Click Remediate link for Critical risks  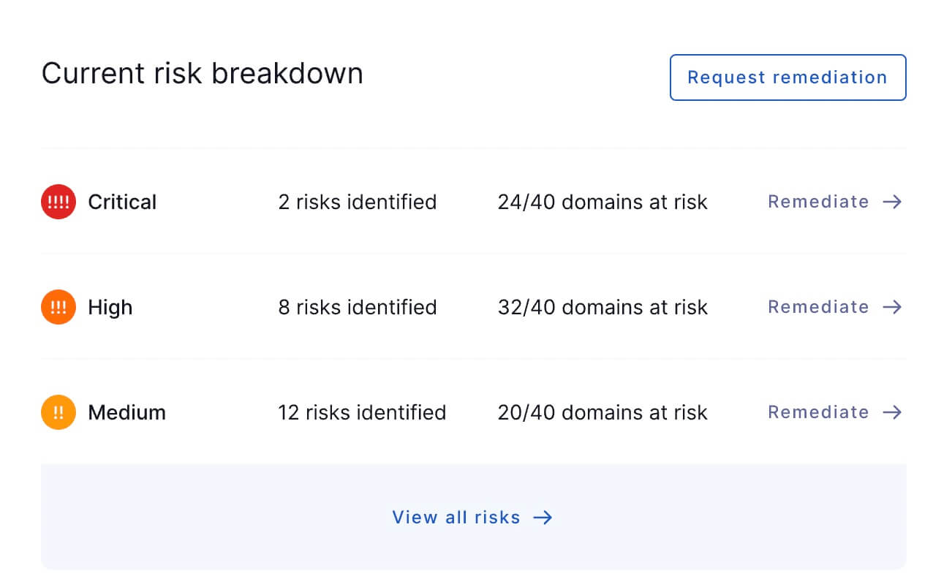pyautogui.click(x=818, y=202)
